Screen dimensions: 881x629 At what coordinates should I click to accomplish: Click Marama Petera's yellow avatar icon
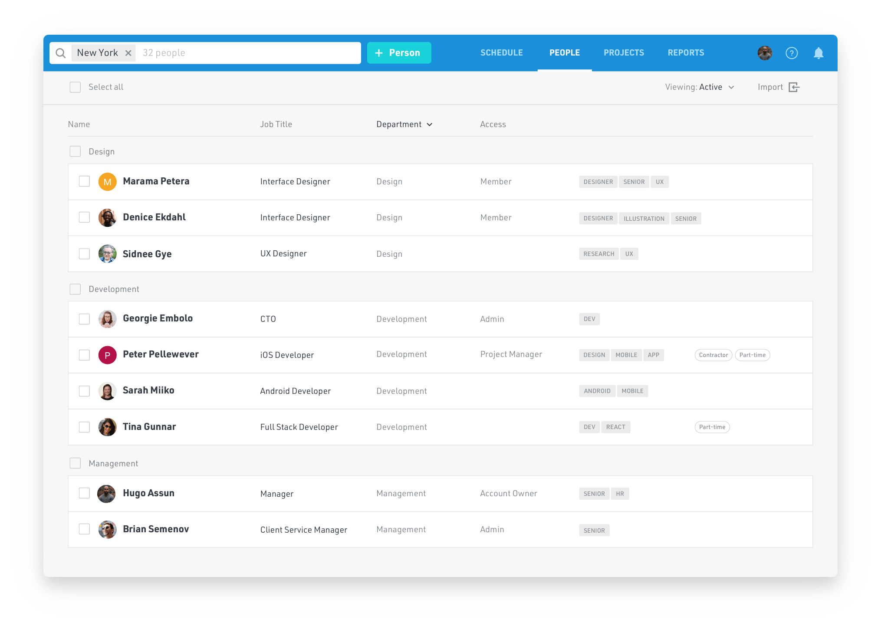click(x=107, y=182)
